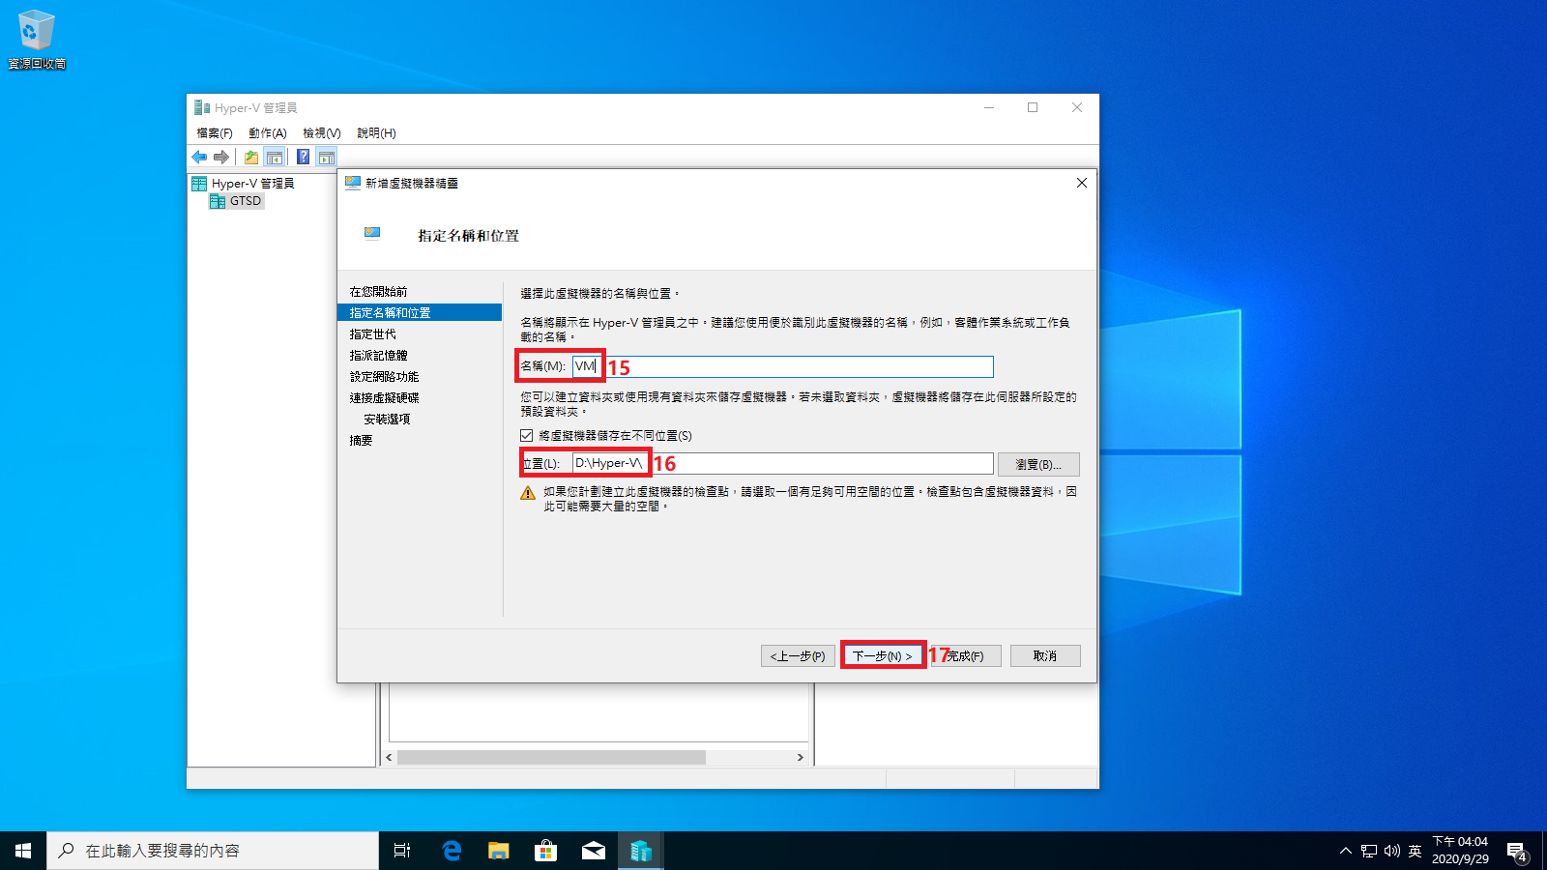
Task: Click the blue Back arrow in the toolbar
Action: point(199,157)
